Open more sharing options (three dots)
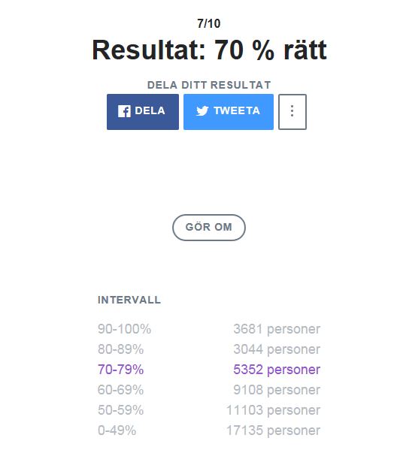Image resolution: width=394 pixels, height=453 pixels. coord(292,112)
